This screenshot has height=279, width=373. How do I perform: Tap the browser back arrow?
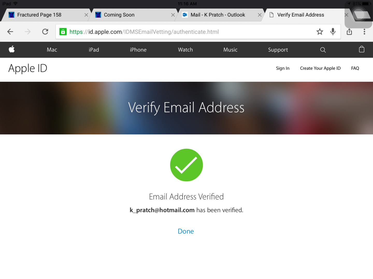click(10, 32)
